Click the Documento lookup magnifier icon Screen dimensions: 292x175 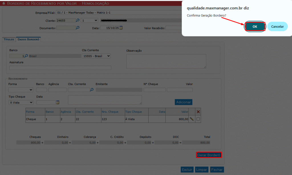[x=78, y=28]
